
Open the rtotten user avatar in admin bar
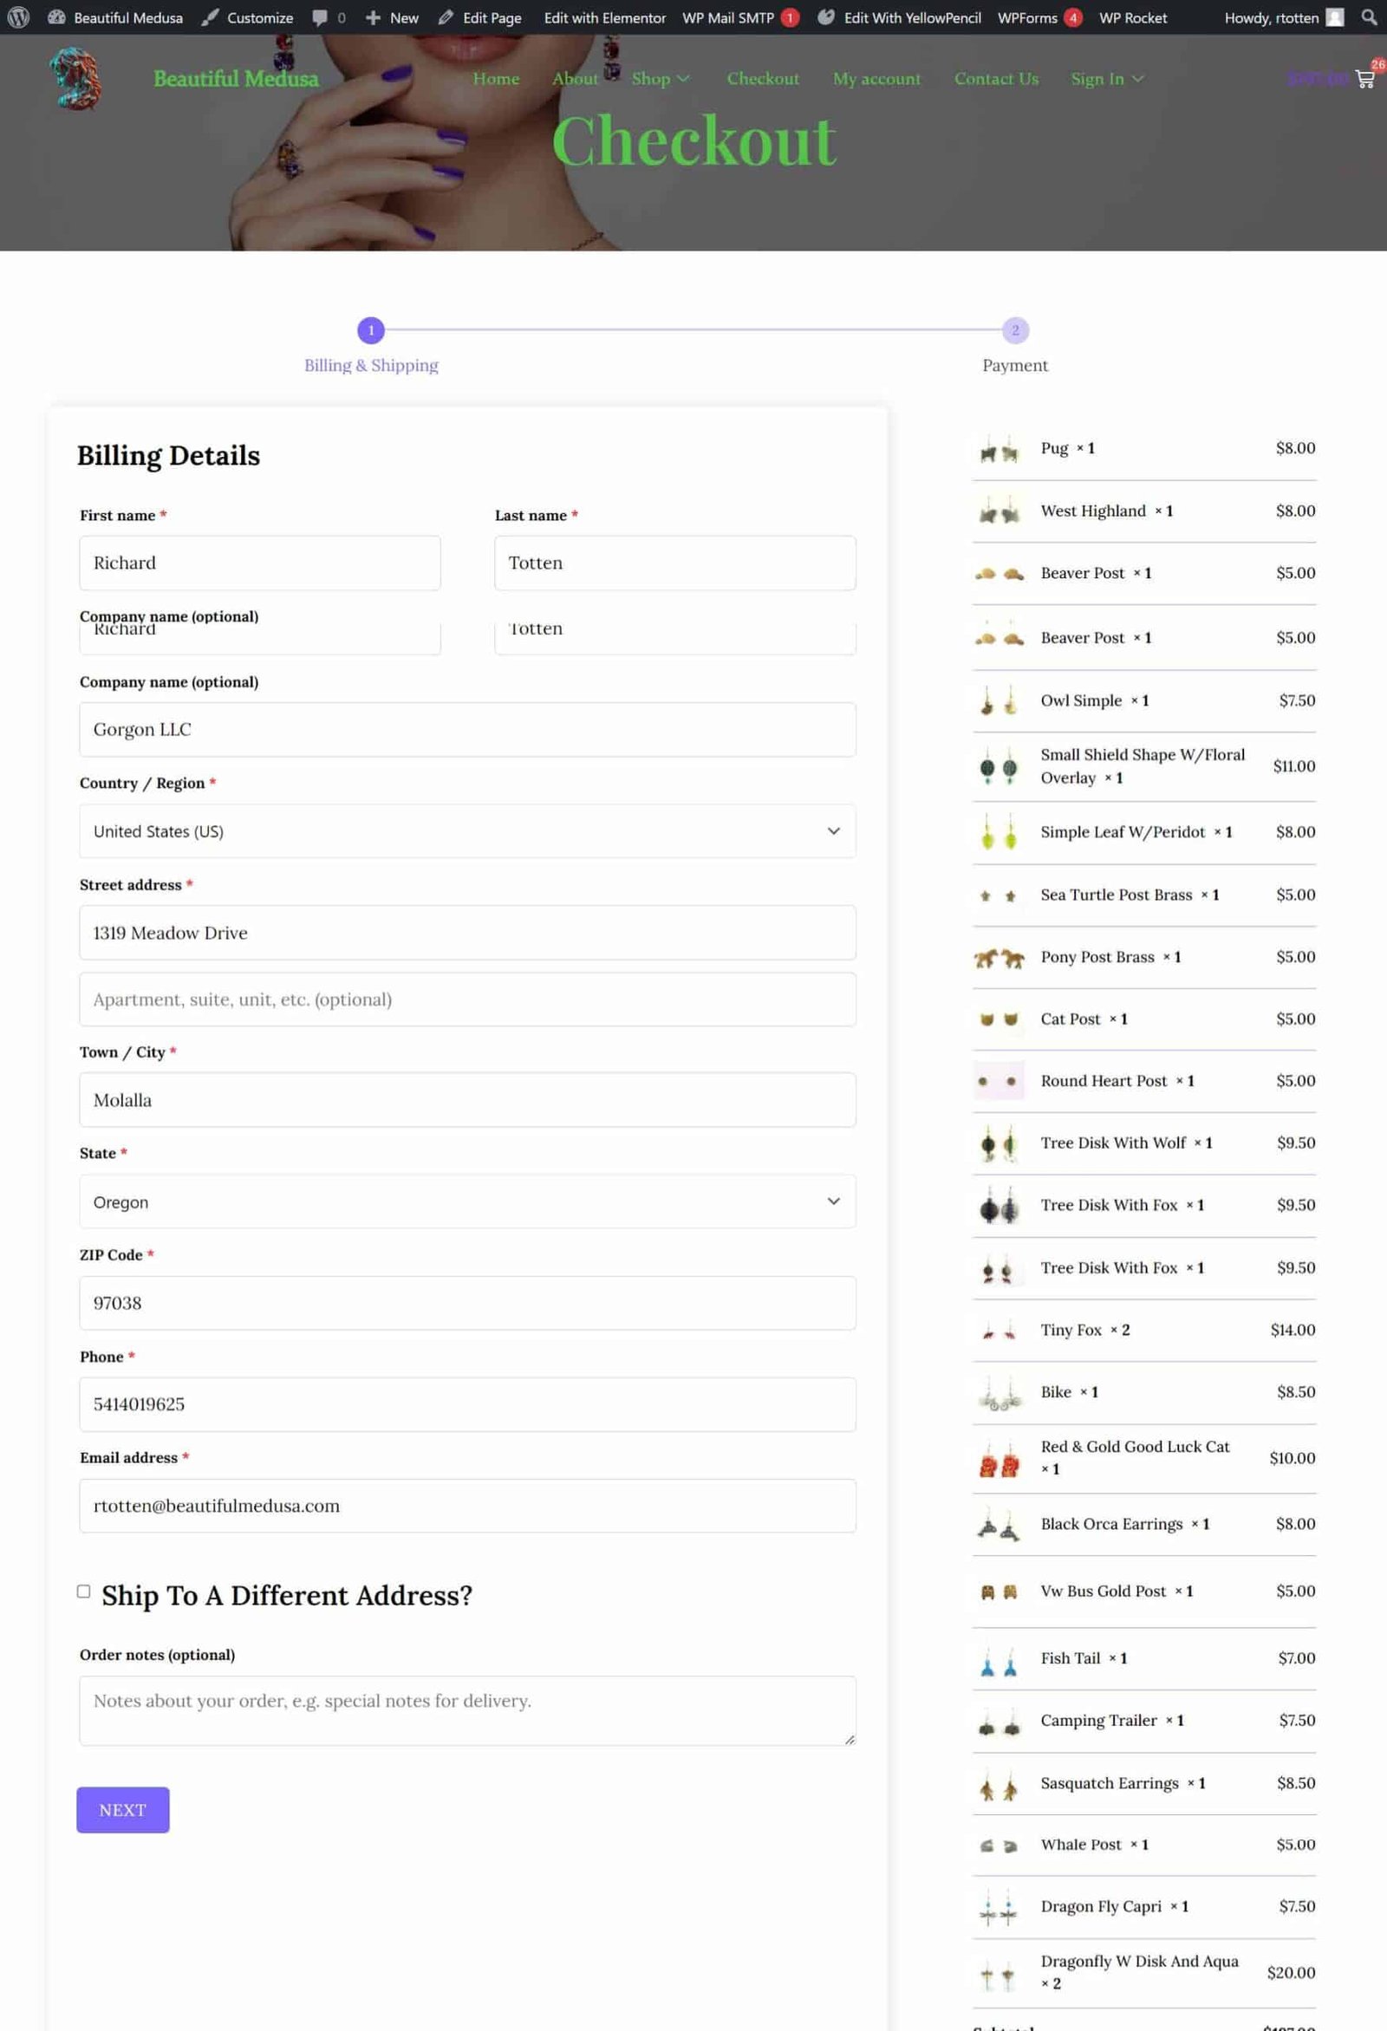tap(1334, 16)
